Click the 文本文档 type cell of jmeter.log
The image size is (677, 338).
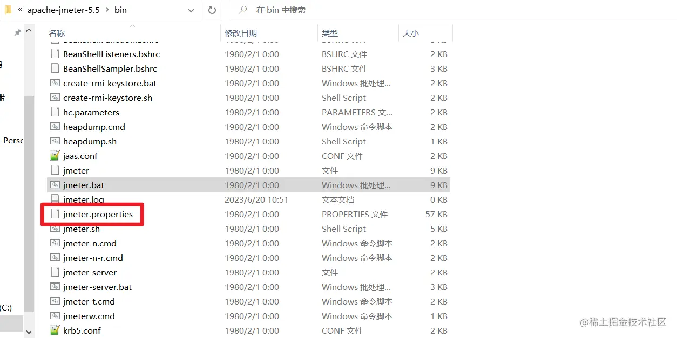pos(338,199)
